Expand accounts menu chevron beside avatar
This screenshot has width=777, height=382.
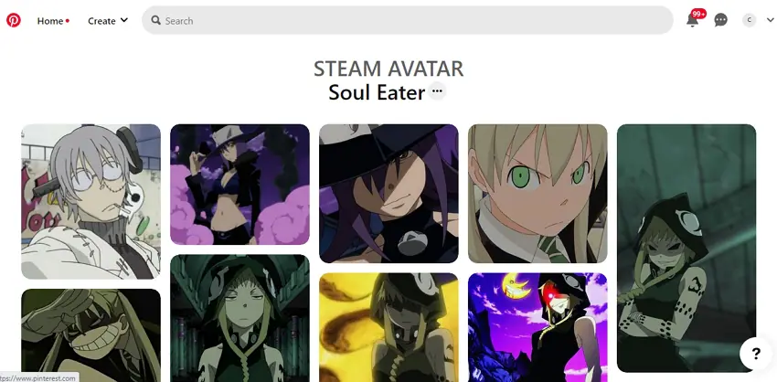770,20
